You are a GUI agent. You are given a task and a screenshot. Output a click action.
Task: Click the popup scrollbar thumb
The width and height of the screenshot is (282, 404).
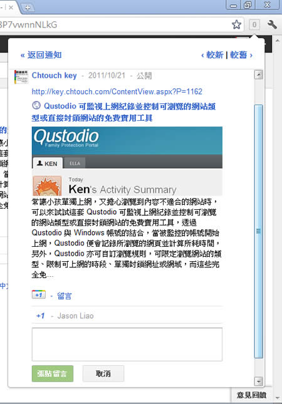pyautogui.click(x=259, y=231)
